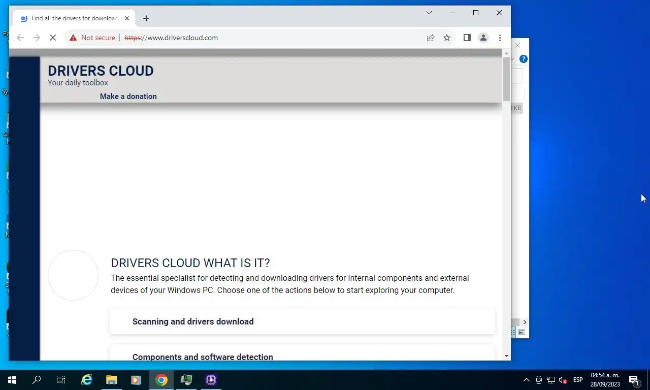Viewport: 650px width, 390px height.
Task: Open the Chrome three-dot menu
Action: (500, 38)
